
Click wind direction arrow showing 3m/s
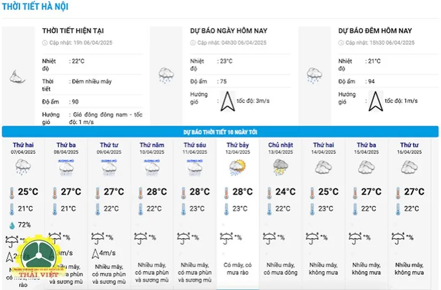(x=227, y=101)
